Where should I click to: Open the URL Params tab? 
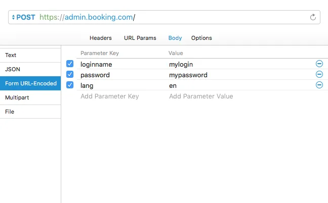[140, 38]
